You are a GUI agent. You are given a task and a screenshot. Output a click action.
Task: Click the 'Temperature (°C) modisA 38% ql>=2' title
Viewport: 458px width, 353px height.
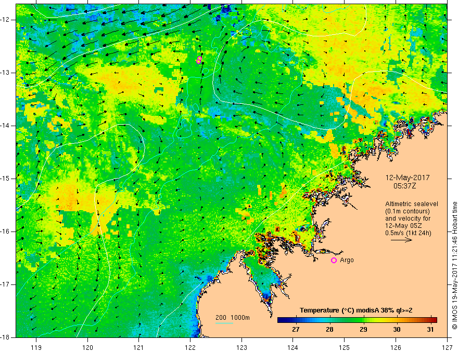click(356, 310)
